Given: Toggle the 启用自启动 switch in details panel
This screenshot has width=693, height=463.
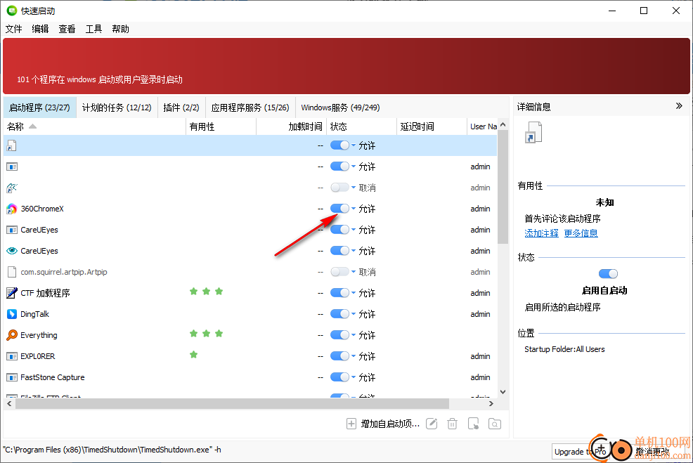Looking at the screenshot, I should tap(608, 274).
